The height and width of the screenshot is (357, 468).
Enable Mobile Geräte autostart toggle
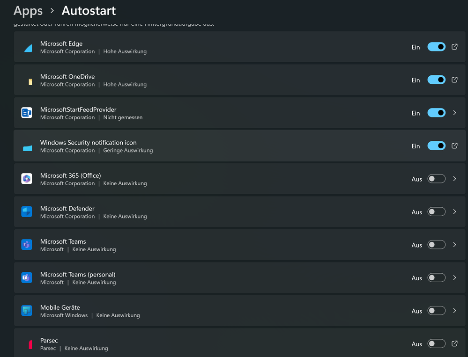coord(436,311)
